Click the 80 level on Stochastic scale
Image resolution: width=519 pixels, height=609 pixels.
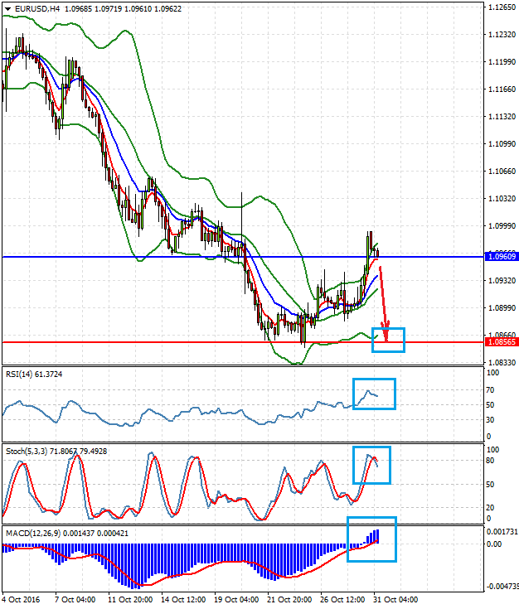[491, 461]
